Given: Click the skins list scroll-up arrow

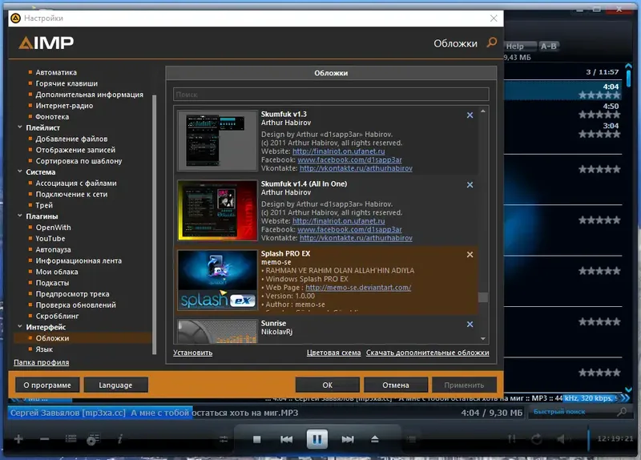Looking at the screenshot, I should pos(483,111).
